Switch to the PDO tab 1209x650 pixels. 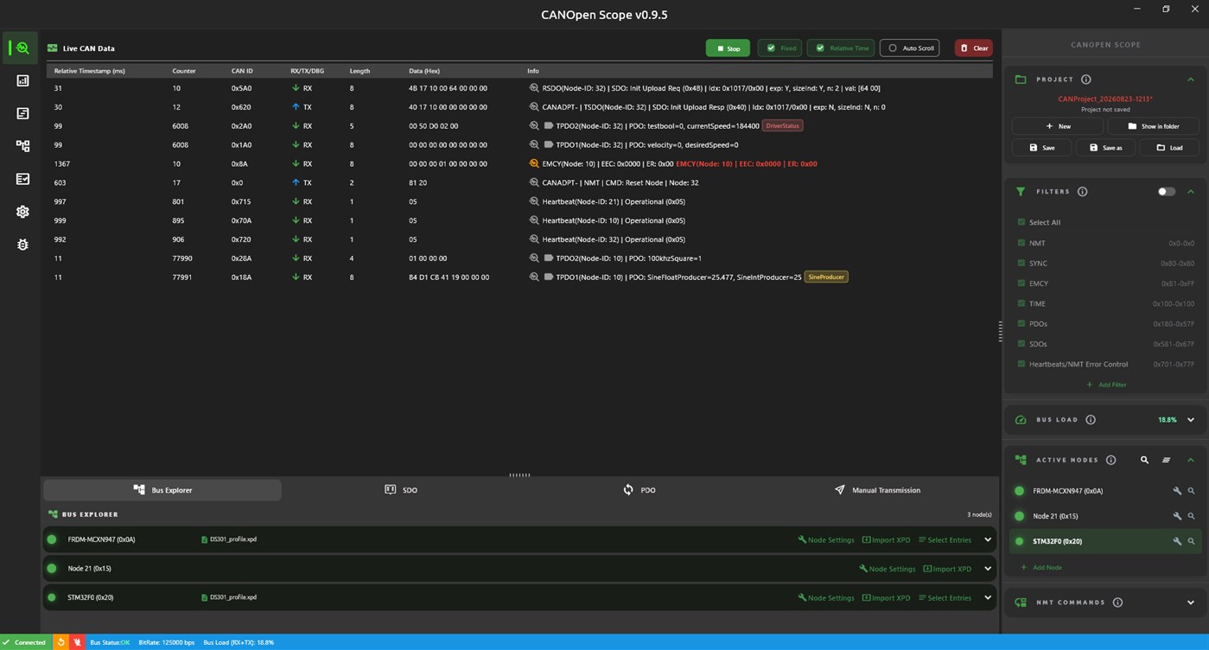[639, 490]
